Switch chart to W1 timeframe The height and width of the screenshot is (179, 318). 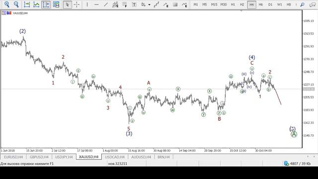(279, 4)
